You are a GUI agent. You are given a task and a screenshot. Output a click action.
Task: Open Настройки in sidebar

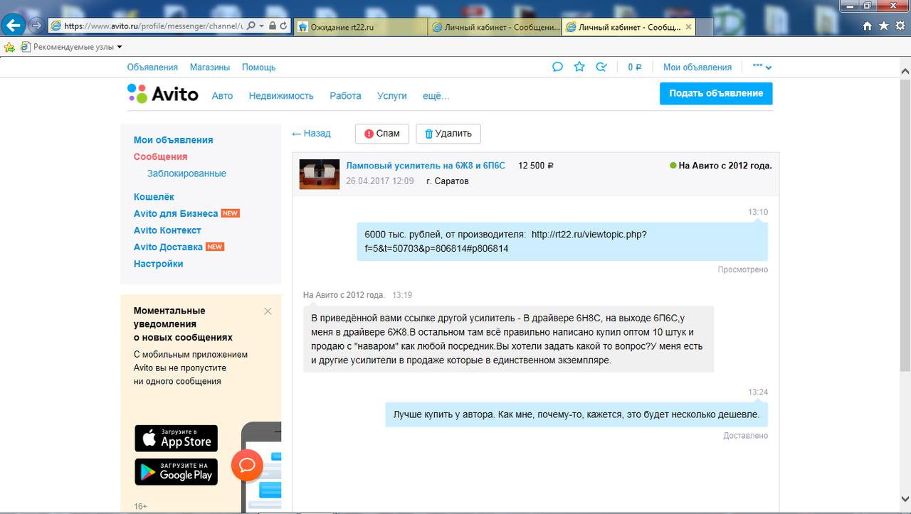pyautogui.click(x=159, y=264)
